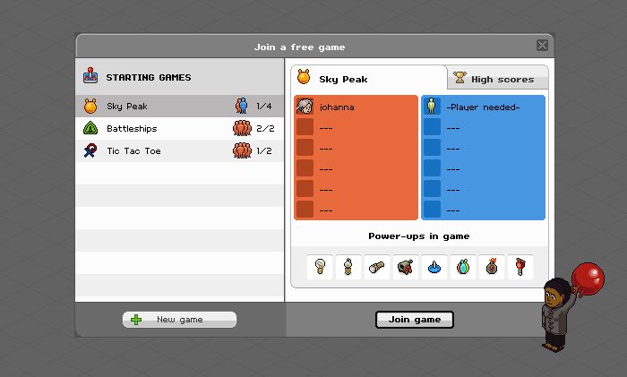Select the flashlight power-up icon
This screenshot has height=377, width=627.
click(377, 266)
